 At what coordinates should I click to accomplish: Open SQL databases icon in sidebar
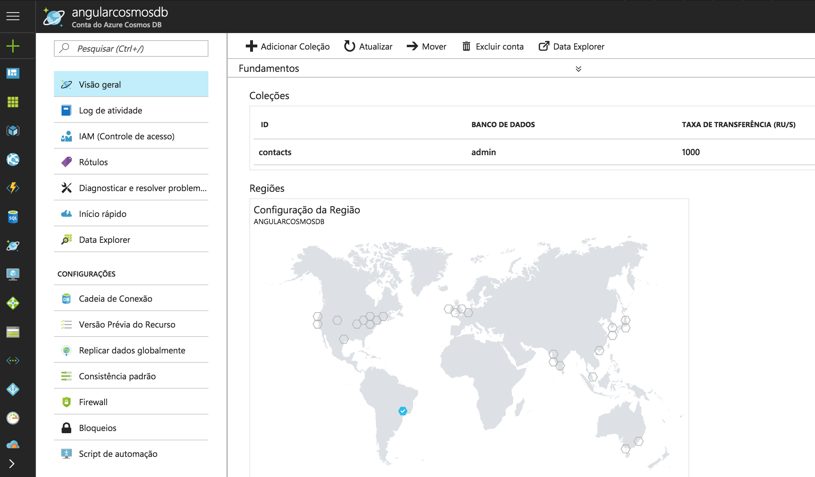tap(13, 217)
